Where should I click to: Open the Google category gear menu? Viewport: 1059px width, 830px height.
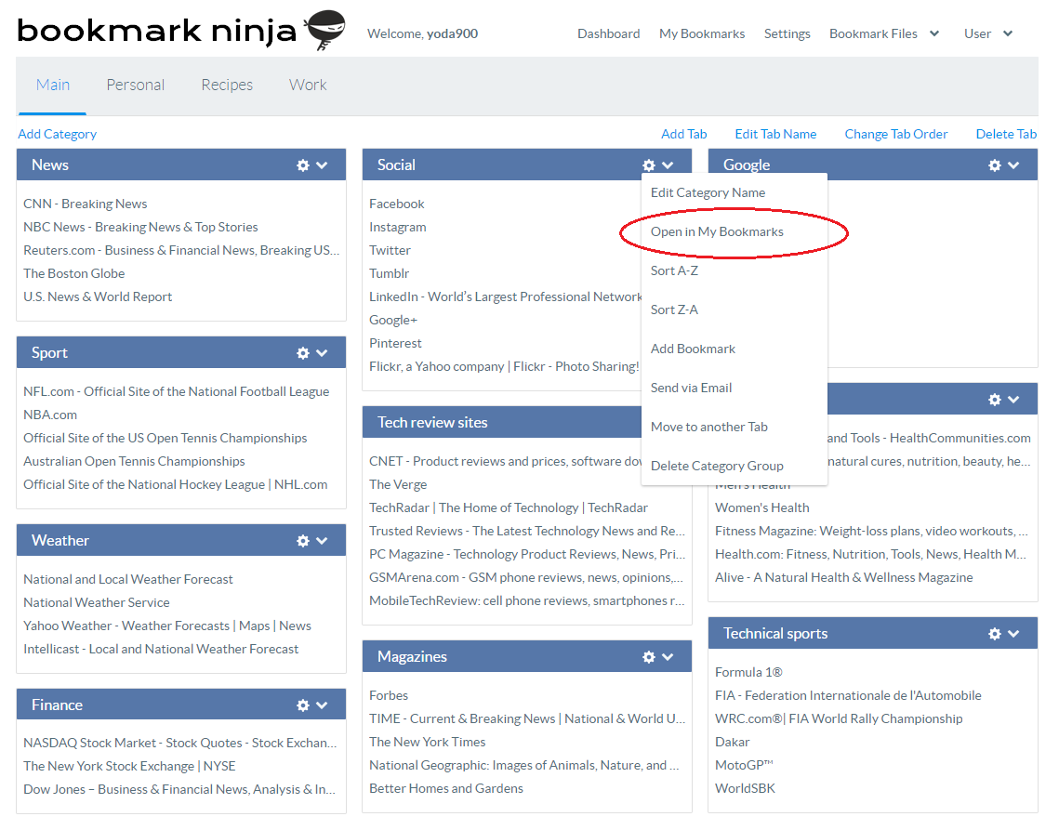994,165
